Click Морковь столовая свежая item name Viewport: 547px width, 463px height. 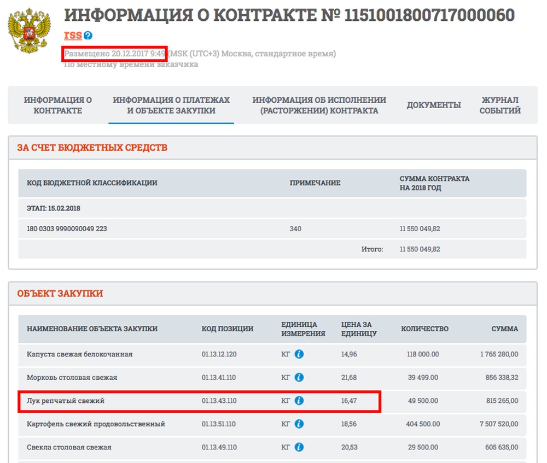pyautogui.click(x=72, y=377)
